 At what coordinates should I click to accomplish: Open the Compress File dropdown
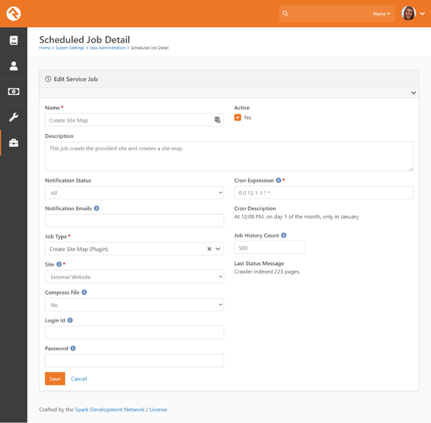pos(134,305)
